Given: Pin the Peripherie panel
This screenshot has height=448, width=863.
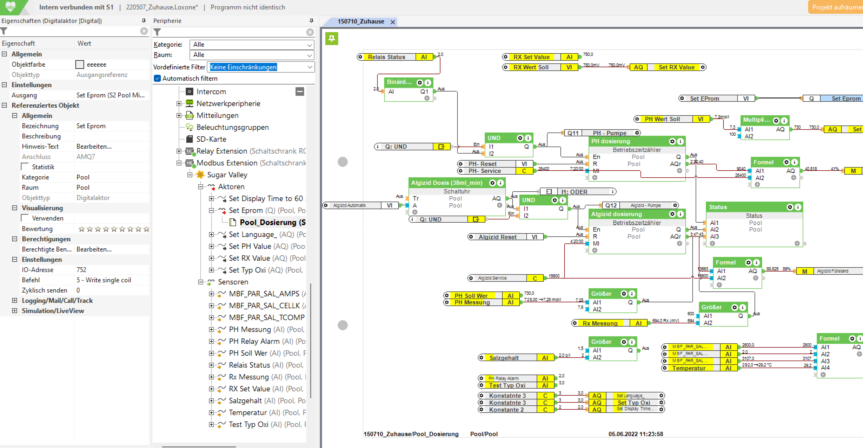Looking at the screenshot, I should (x=311, y=21).
